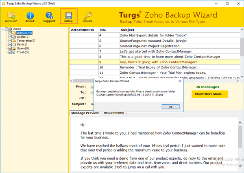Uncheck the Trash(0) checkbox
244x173 pixels.
click(10, 52)
